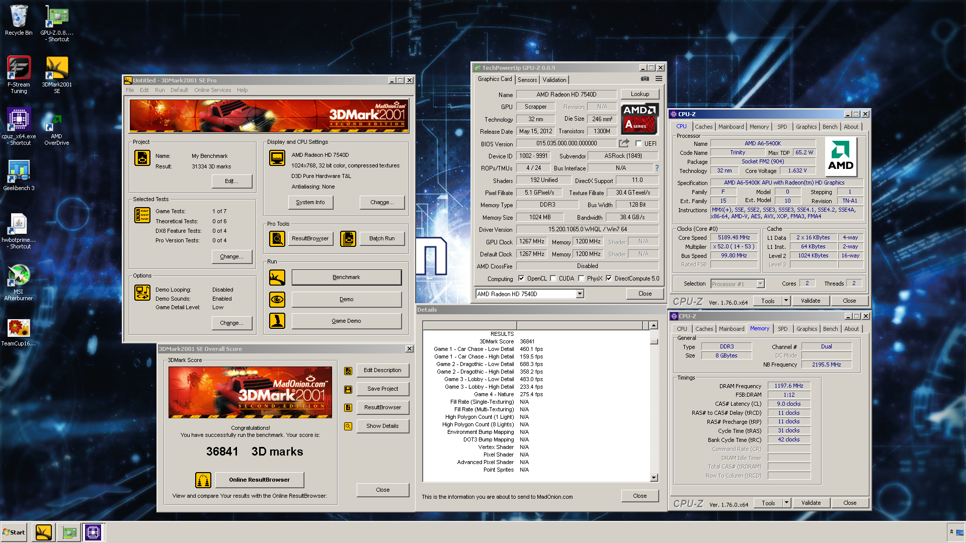This screenshot has width=966, height=543.
Task: Open the F-Stream Tuning desktop icon
Action: pos(19,74)
